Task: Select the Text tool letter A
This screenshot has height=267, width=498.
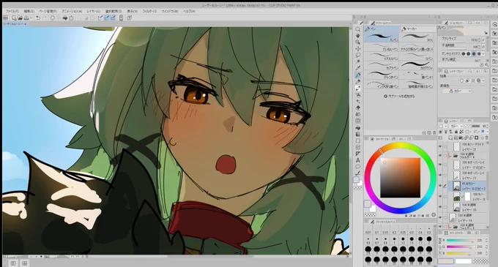Action: pos(357,160)
